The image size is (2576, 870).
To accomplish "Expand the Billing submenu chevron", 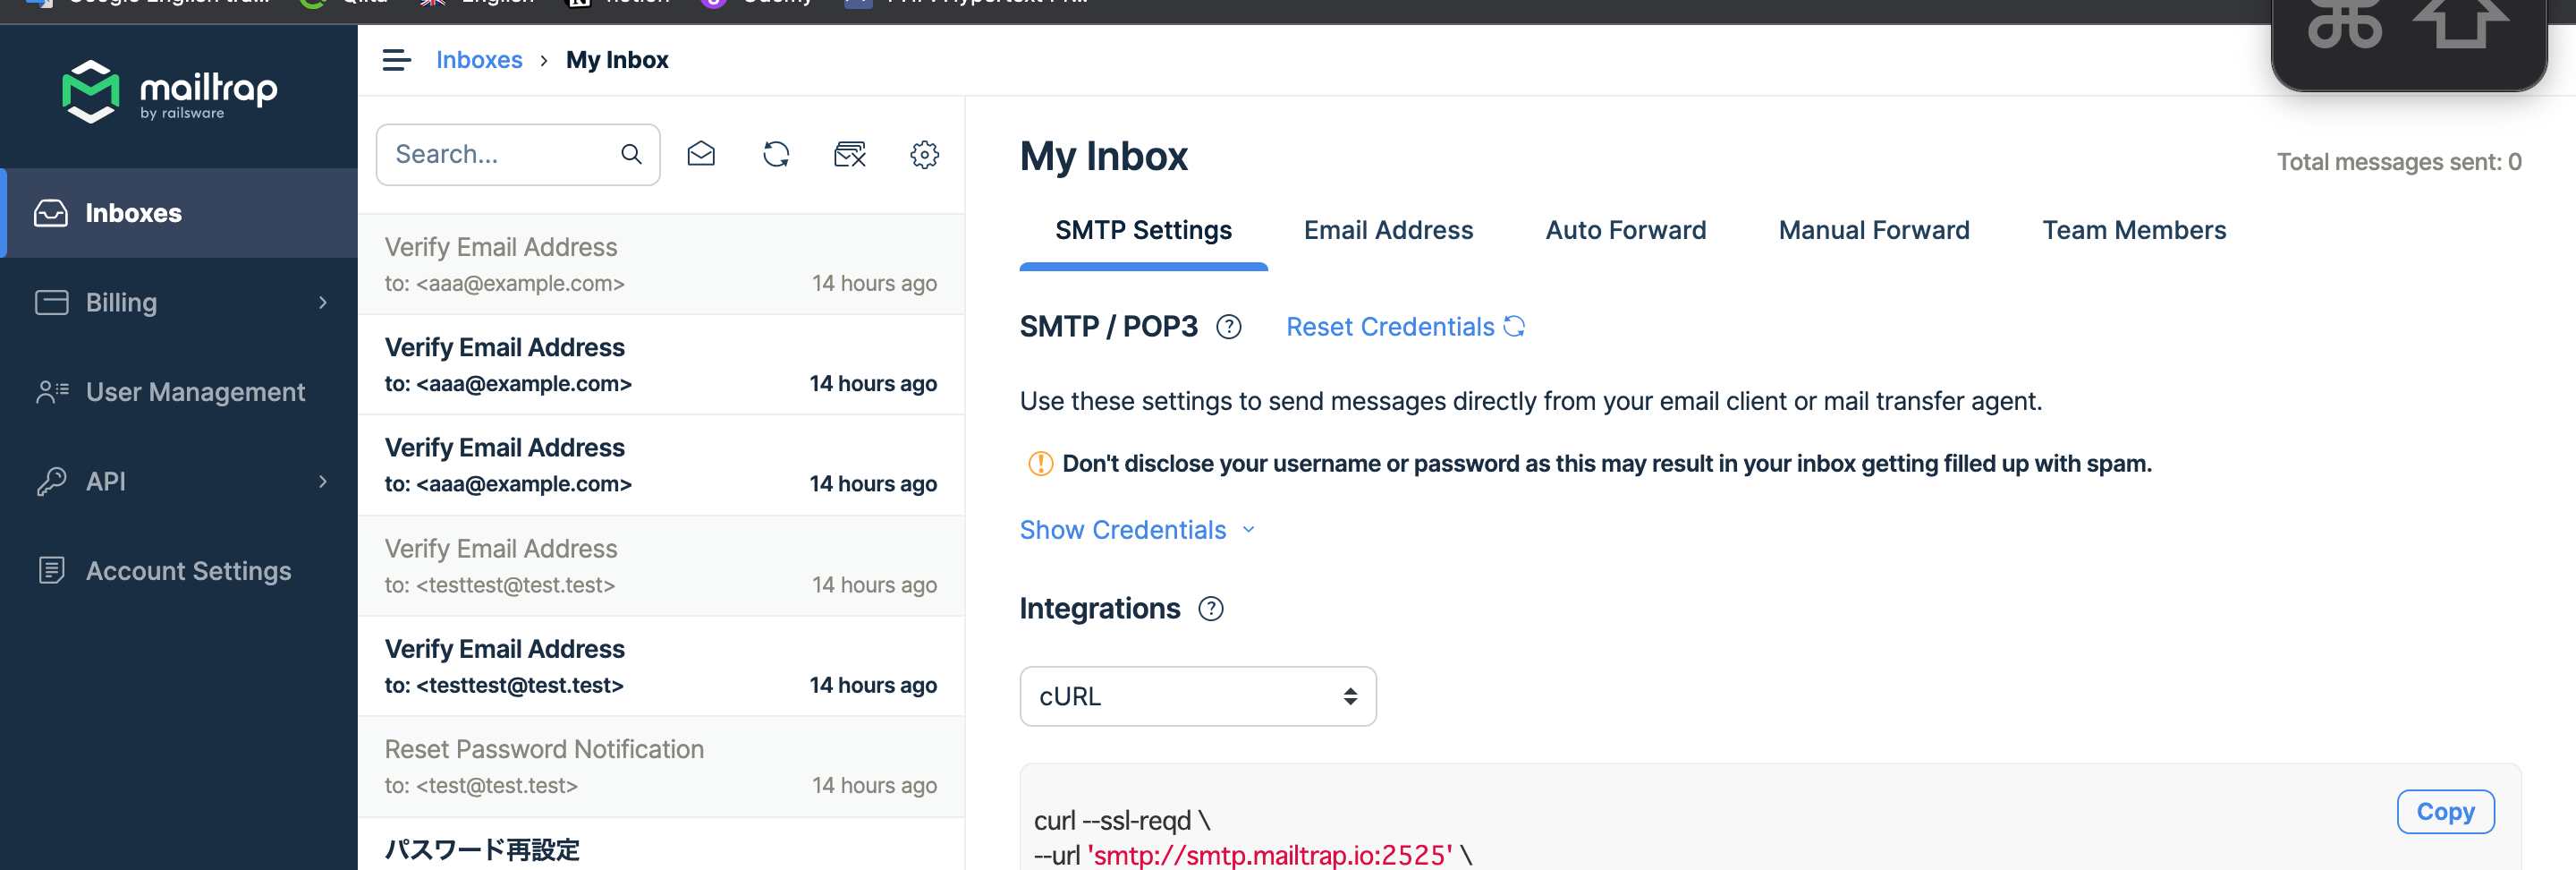I will (x=322, y=303).
